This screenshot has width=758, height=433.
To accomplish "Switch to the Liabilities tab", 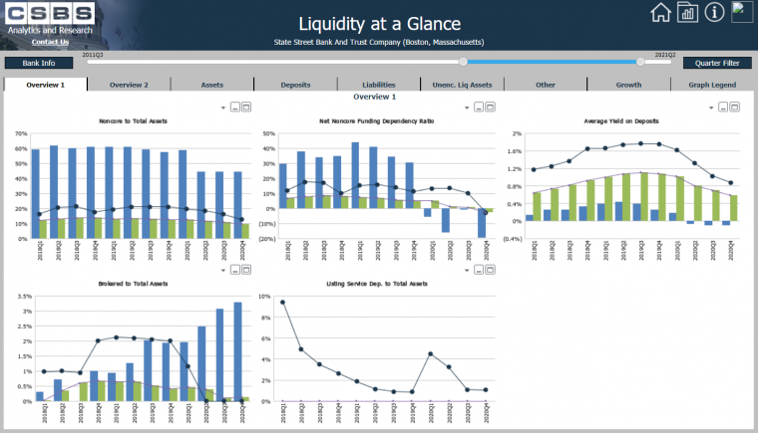I will (x=379, y=85).
